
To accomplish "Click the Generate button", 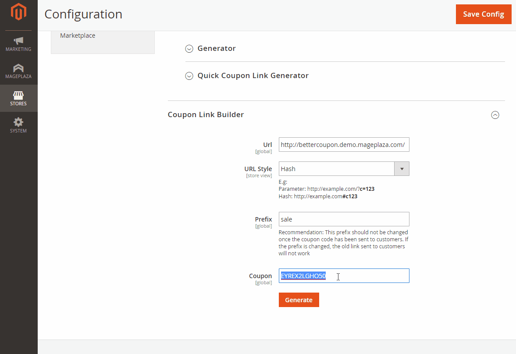I will coord(299,300).
